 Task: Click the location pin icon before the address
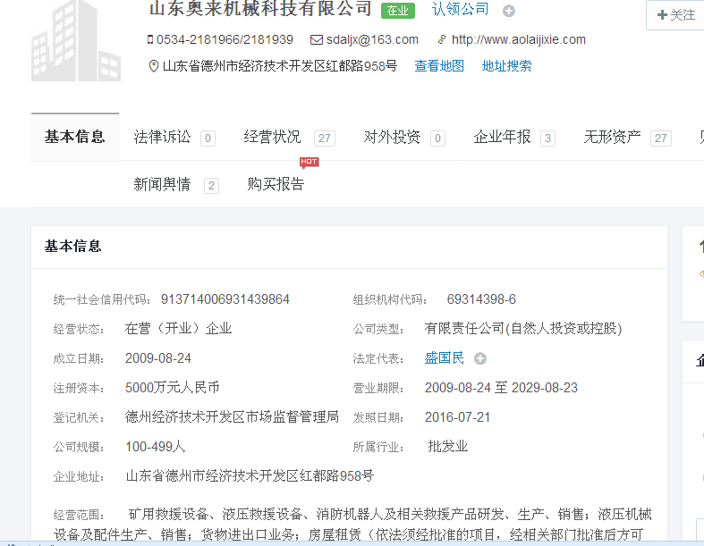(153, 66)
